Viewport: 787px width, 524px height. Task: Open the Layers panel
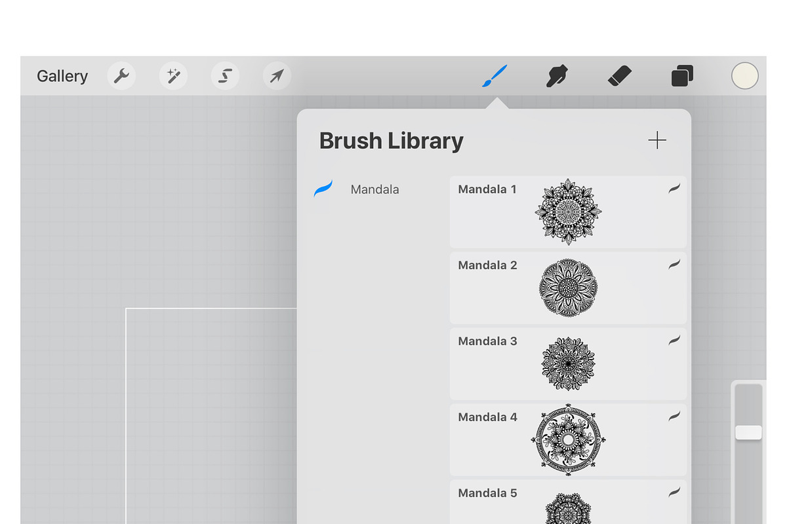tap(683, 76)
